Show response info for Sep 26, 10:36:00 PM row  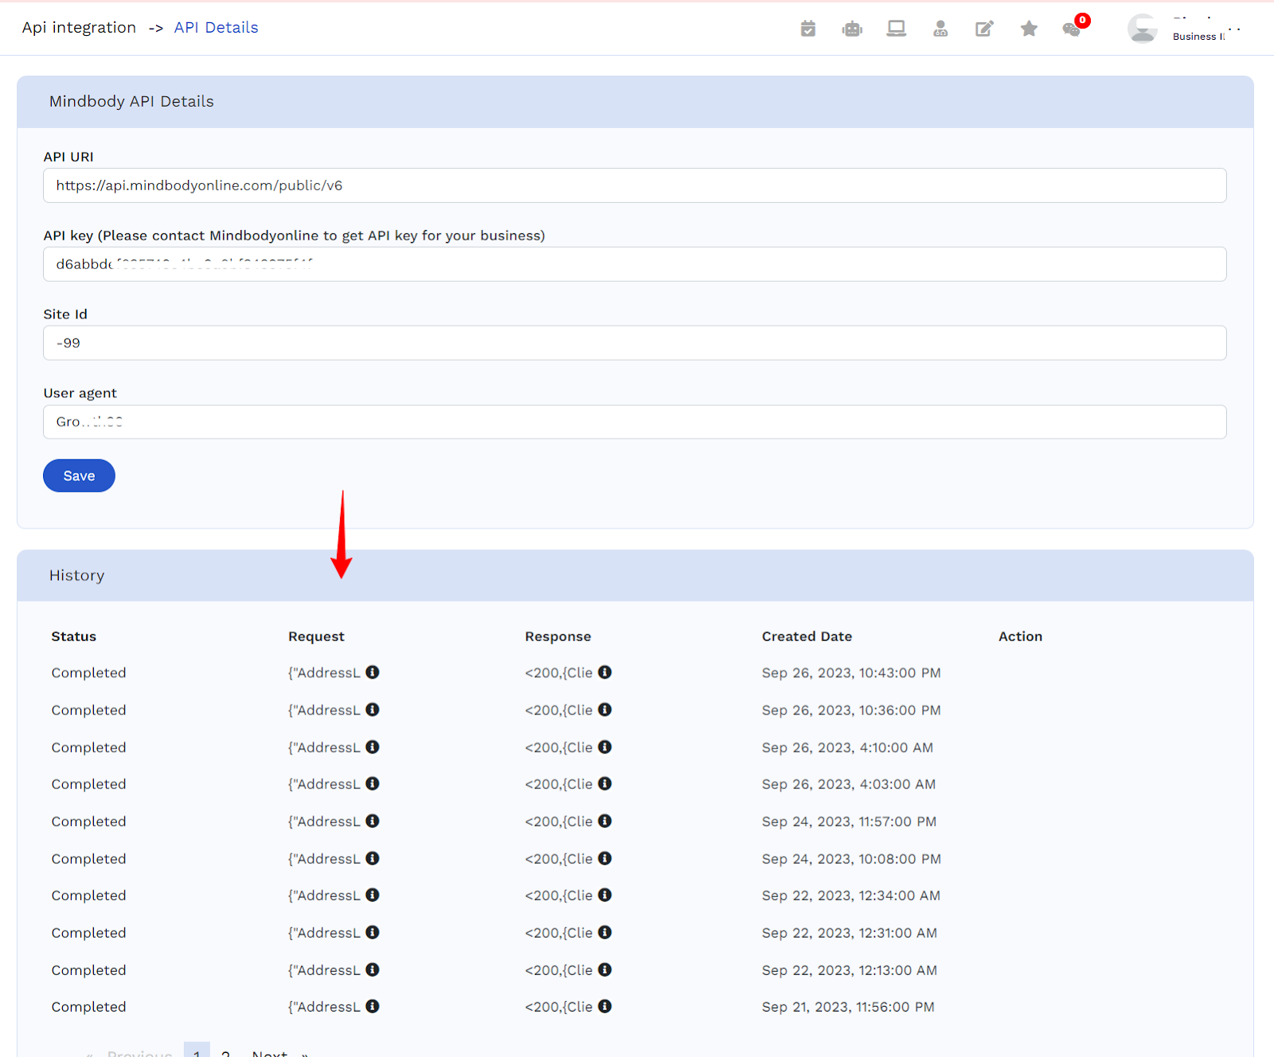point(605,710)
